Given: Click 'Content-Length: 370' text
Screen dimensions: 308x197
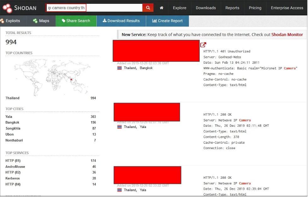Looking at the screenshot, I should tap(221, 137).
